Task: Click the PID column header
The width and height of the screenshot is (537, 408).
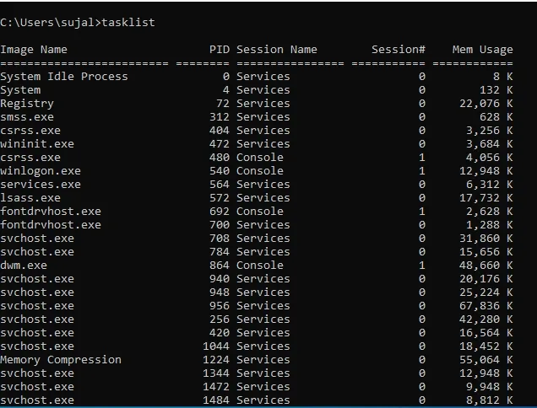Action: click(220, 49)
